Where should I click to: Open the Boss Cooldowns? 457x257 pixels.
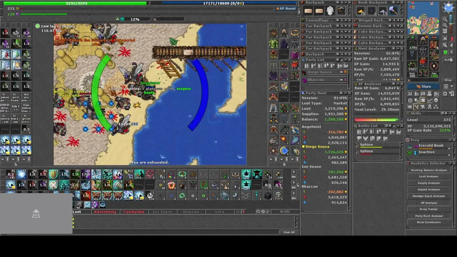point(429,222)
